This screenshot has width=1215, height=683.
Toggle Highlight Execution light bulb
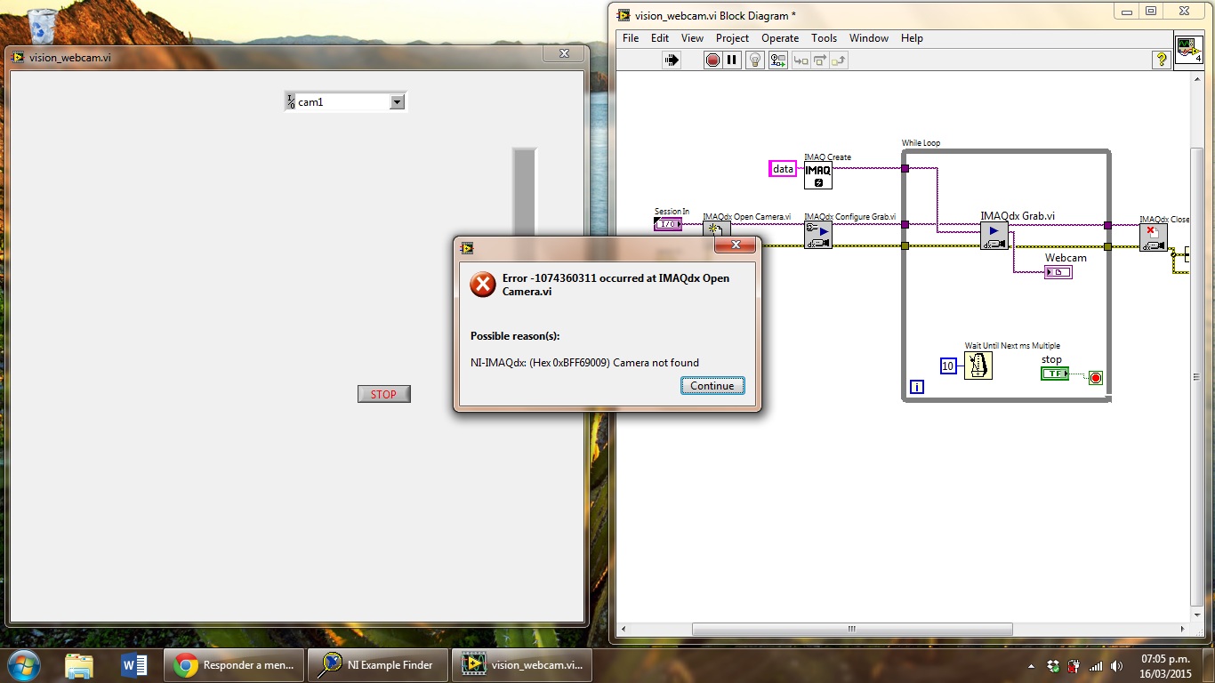[x=755, y=60]
